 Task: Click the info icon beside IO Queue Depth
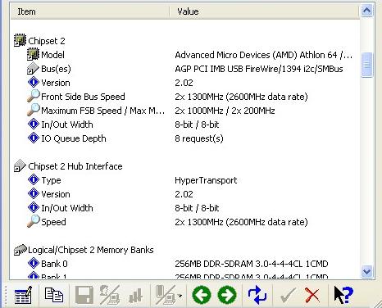pyautogui.click(x=34, y=138)
